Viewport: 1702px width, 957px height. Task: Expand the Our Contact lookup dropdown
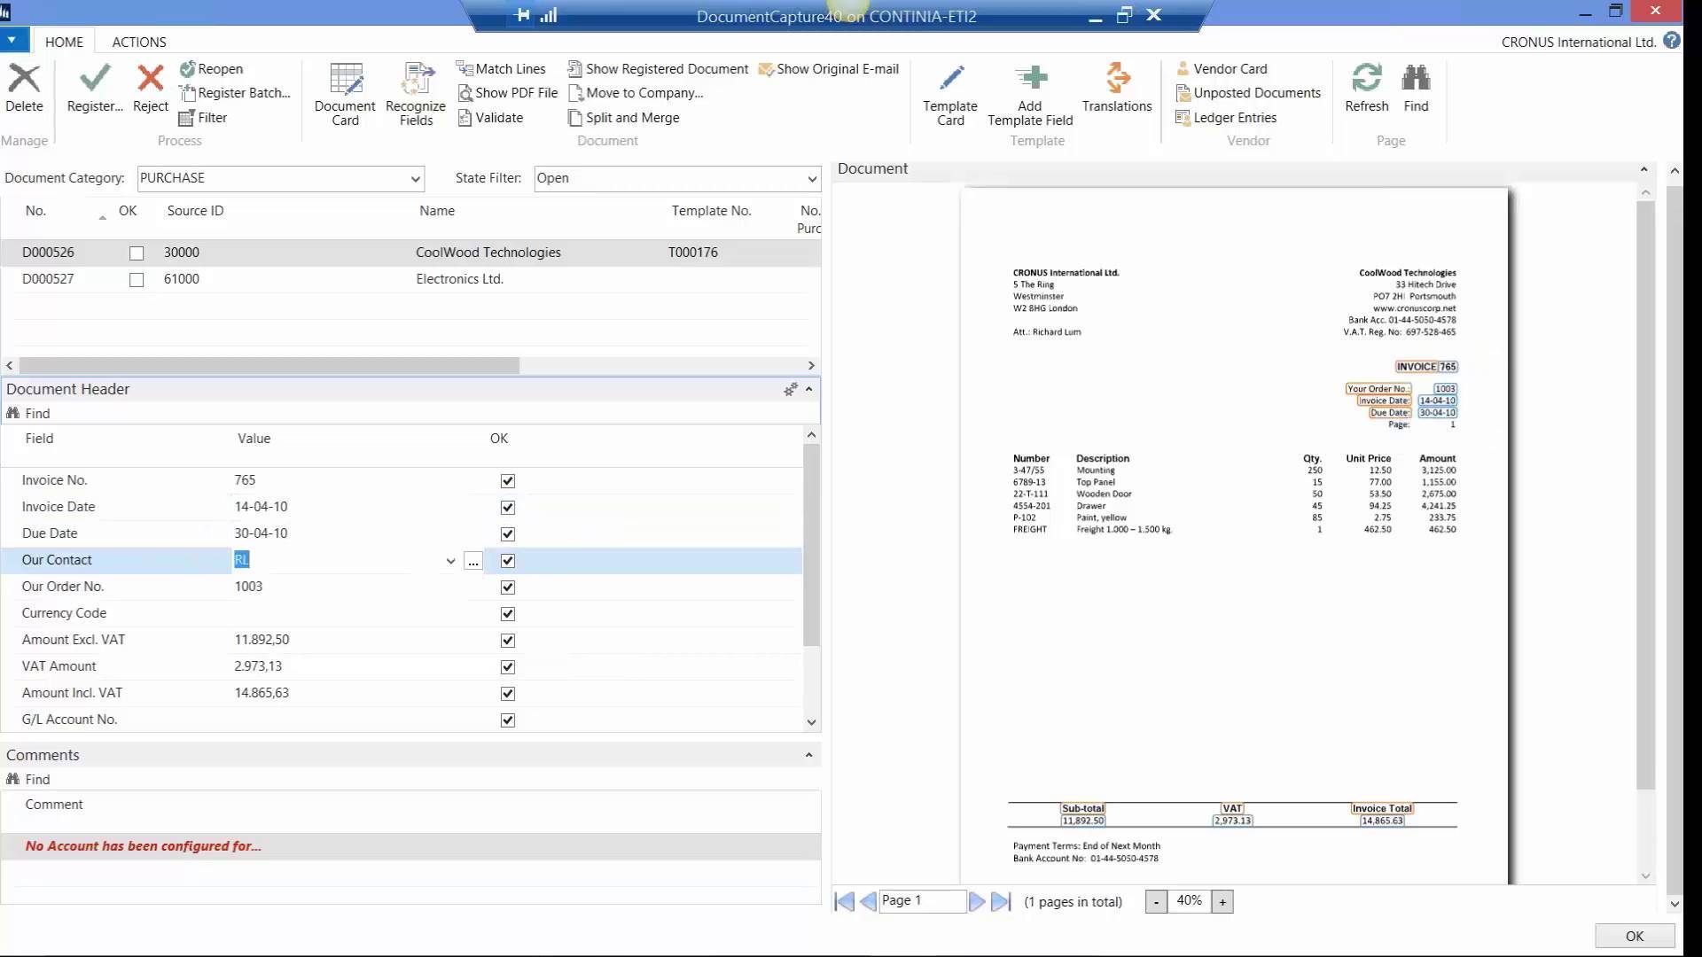click(450, 560)
